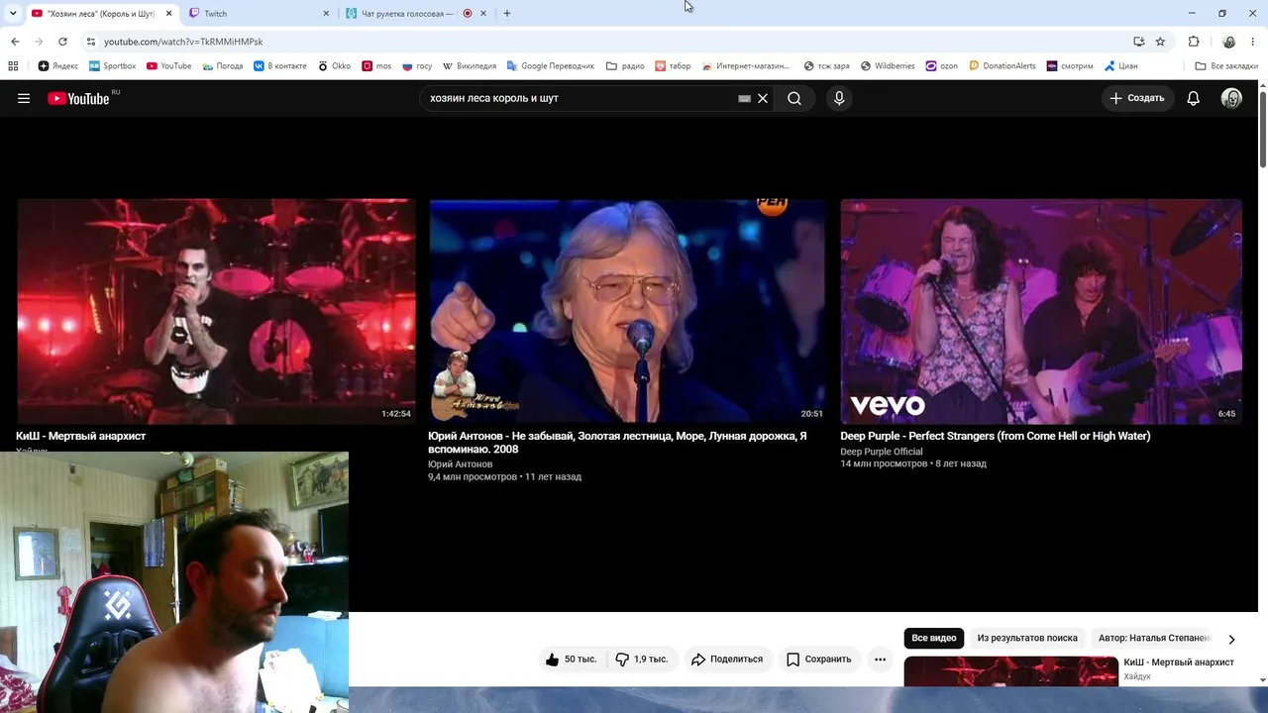Open the Deep Purple - Perfect Strangers title
Screen dimensions: 1268x713
coord(996,436)
